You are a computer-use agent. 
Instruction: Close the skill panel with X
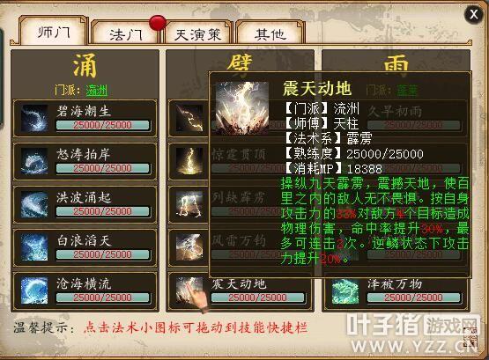(474, 14)
